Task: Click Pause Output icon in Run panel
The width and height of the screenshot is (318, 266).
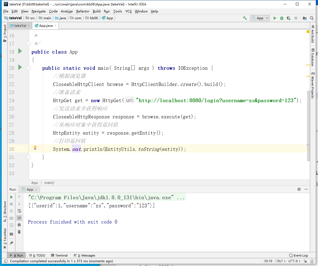Action: coord(11,211)
